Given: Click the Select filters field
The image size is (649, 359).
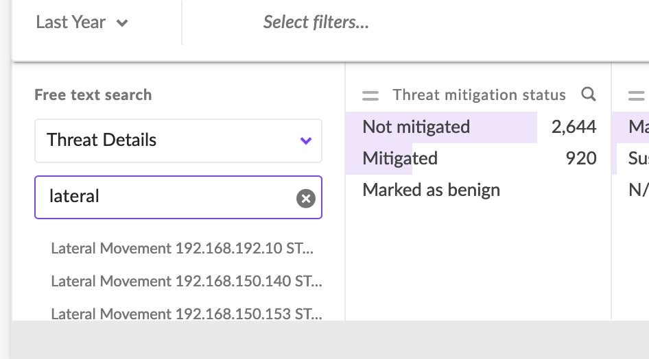Looking at the screenshot, I should click(316, 22).
